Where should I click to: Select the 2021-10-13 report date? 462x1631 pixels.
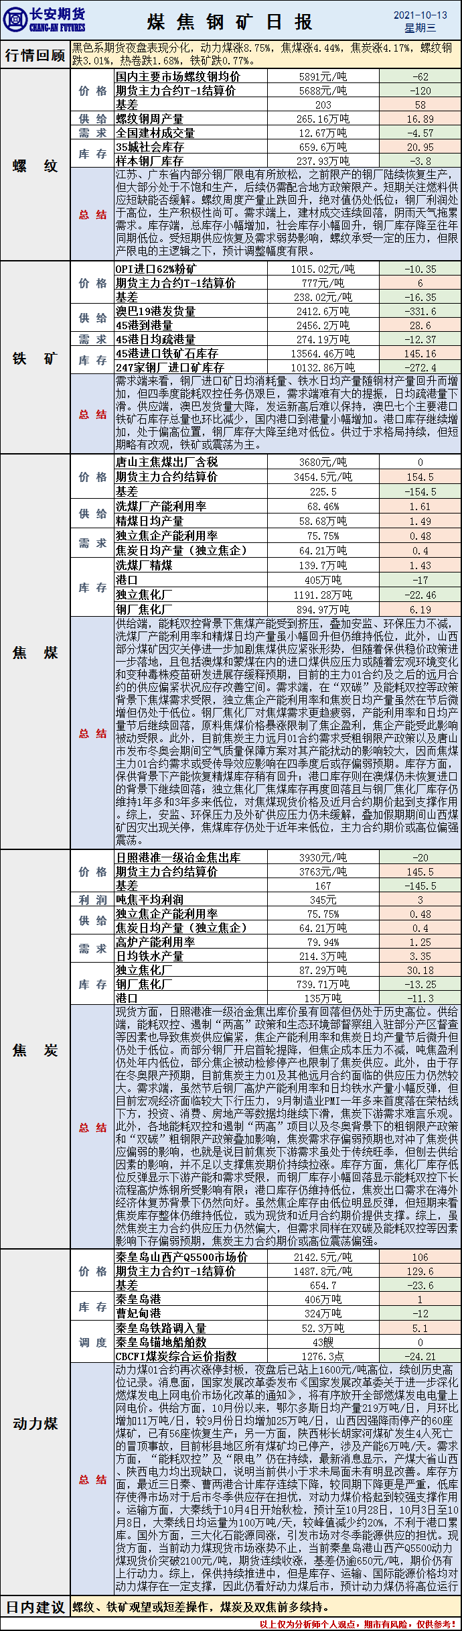coord(420,15)
